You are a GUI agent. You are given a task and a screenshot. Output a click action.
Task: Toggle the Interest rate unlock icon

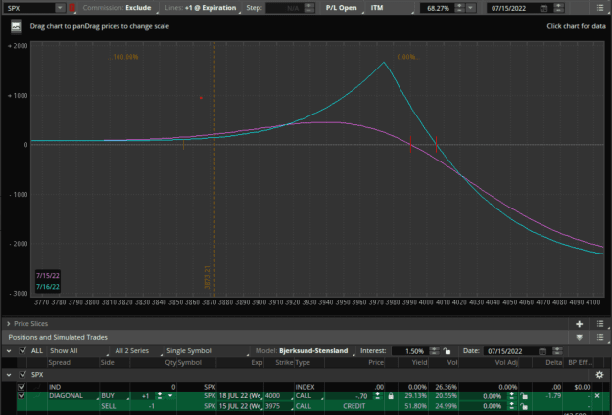[x=447, y=351]
